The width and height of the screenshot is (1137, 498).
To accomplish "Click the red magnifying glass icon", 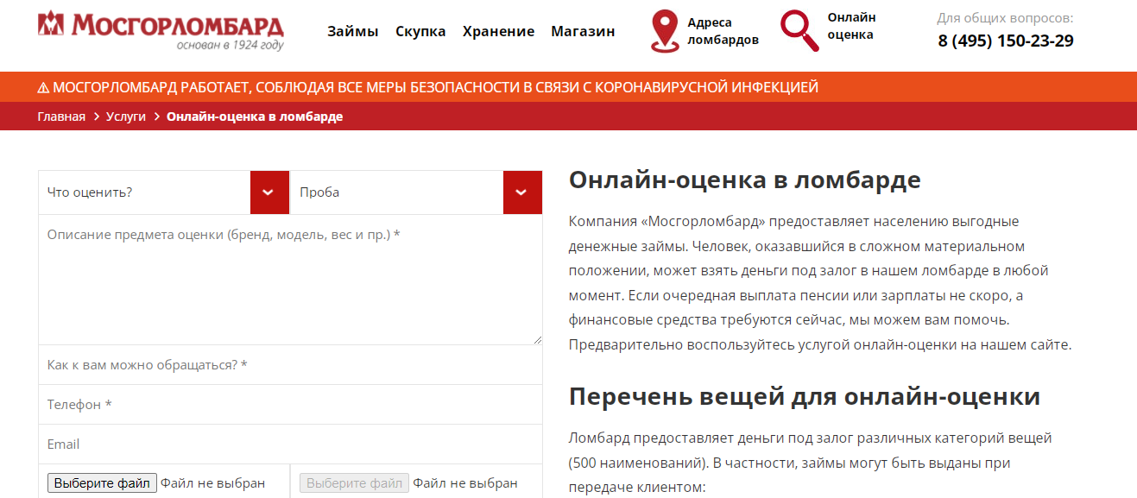I will 799,31.
